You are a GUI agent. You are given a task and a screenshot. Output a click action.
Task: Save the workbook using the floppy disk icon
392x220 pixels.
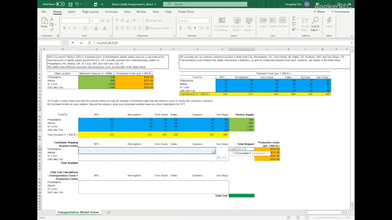tap(70, 4)
